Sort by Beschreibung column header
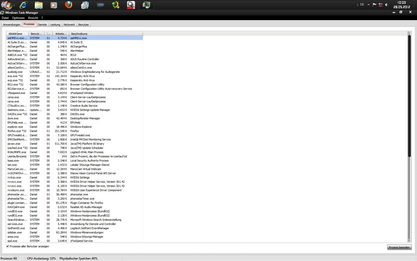Screen dimensions: 417x261 coord(106,34)
